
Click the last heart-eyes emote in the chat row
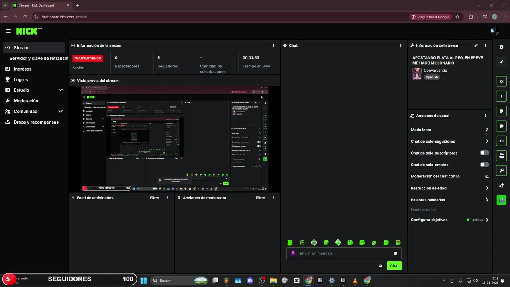tap(398, 242)
